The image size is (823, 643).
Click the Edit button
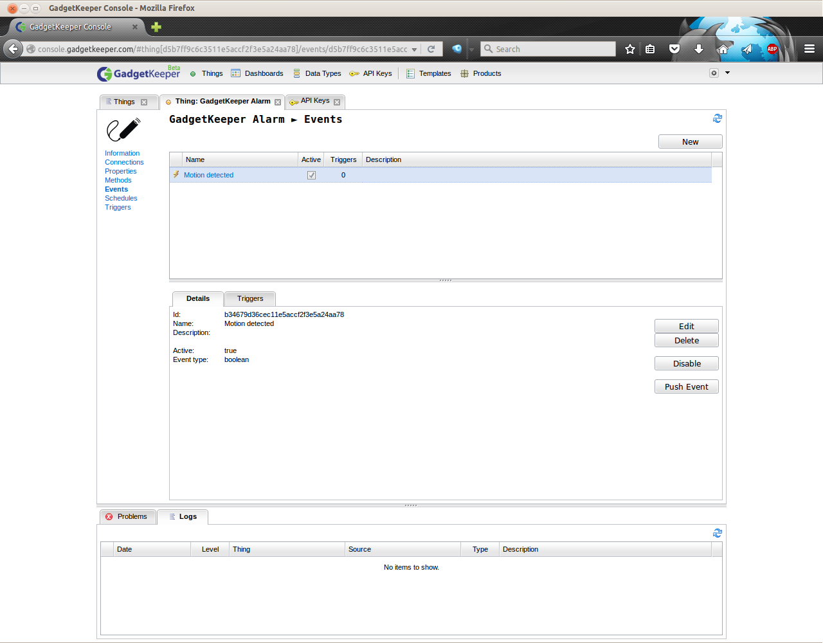click(x=687, y=326)
